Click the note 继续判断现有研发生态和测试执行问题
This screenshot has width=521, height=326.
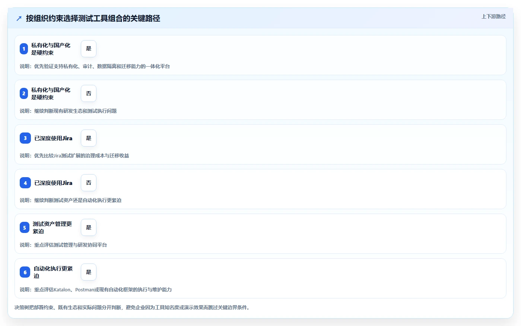68,111
